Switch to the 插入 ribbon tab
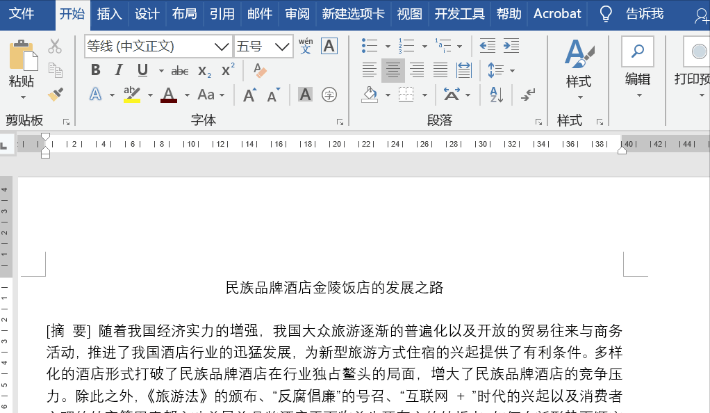The width and height of the screenshot is (710, 413). 109,13
